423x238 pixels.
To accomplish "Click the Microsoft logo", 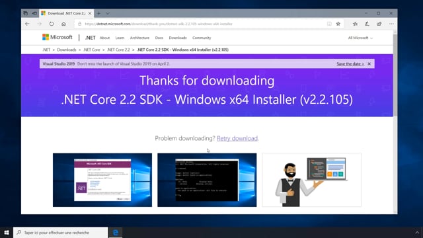I will coord(58,37).
